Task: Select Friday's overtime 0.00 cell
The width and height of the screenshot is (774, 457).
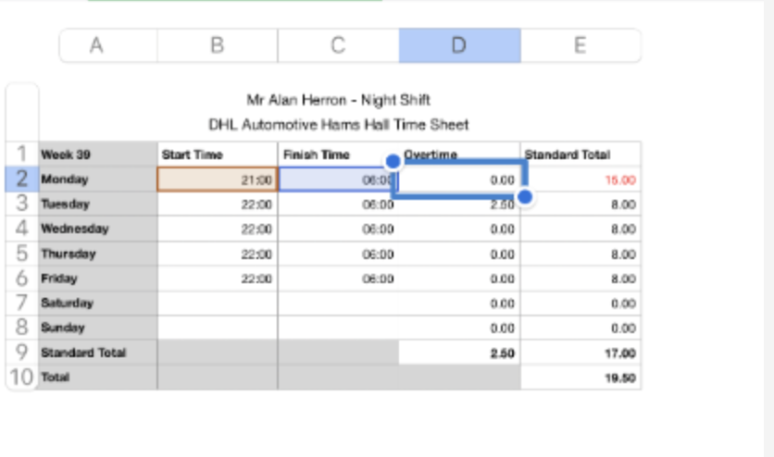Action: point(459,278)
